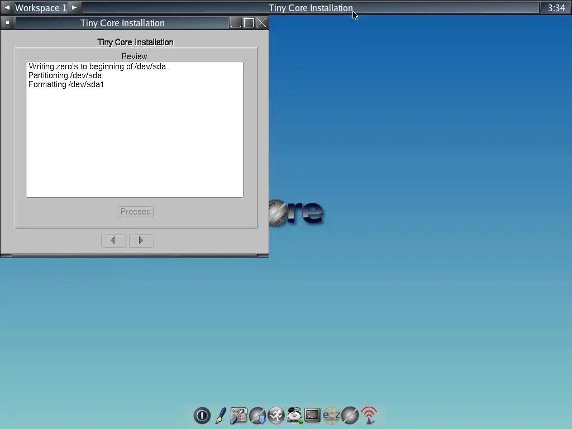
Task: Open the window menu square in the title bar
Action: click(7, 22)
